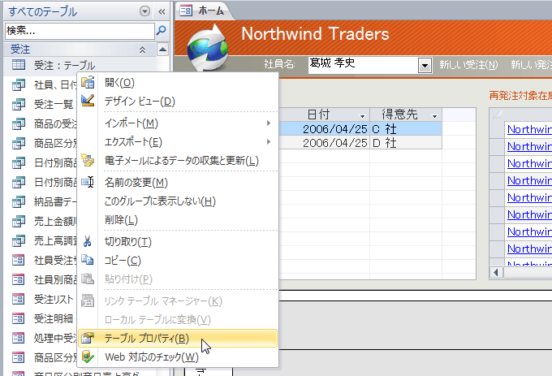Select 切り取り(T) in context menu
The width and height of the screenshot is (552, 376).
[178, 241]
